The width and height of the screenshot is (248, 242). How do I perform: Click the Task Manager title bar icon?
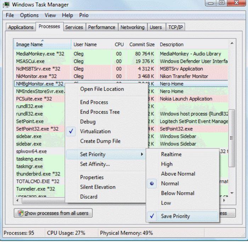point(6,5)
